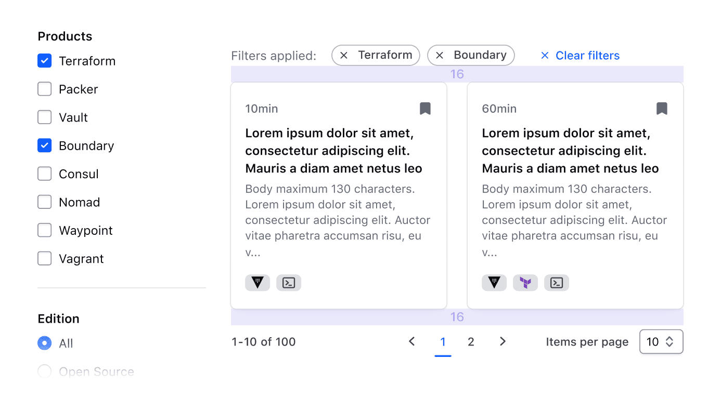
Task: Click the Vault product icon on the first card
Action: click(257, 283)
